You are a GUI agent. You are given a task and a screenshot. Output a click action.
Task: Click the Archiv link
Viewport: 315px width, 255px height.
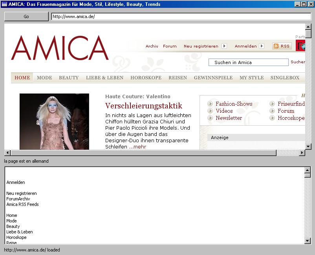152,46
